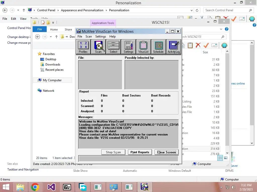The height and width of the screenshot is (192, 257).
Task: Select Downloads under Favorites
Action: click(x=53, y=64)
